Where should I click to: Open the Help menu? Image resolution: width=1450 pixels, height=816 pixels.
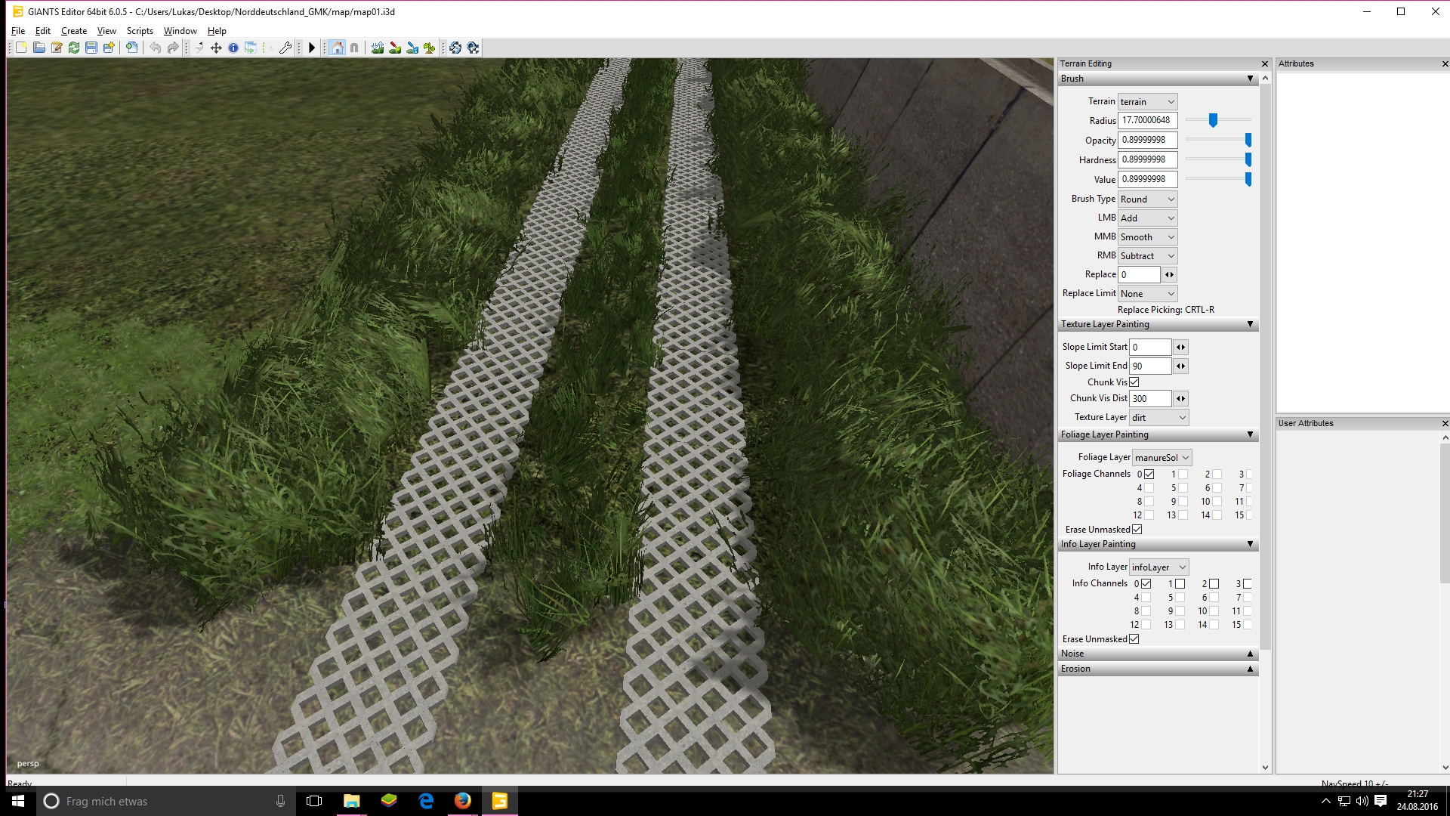pos(217,31)
